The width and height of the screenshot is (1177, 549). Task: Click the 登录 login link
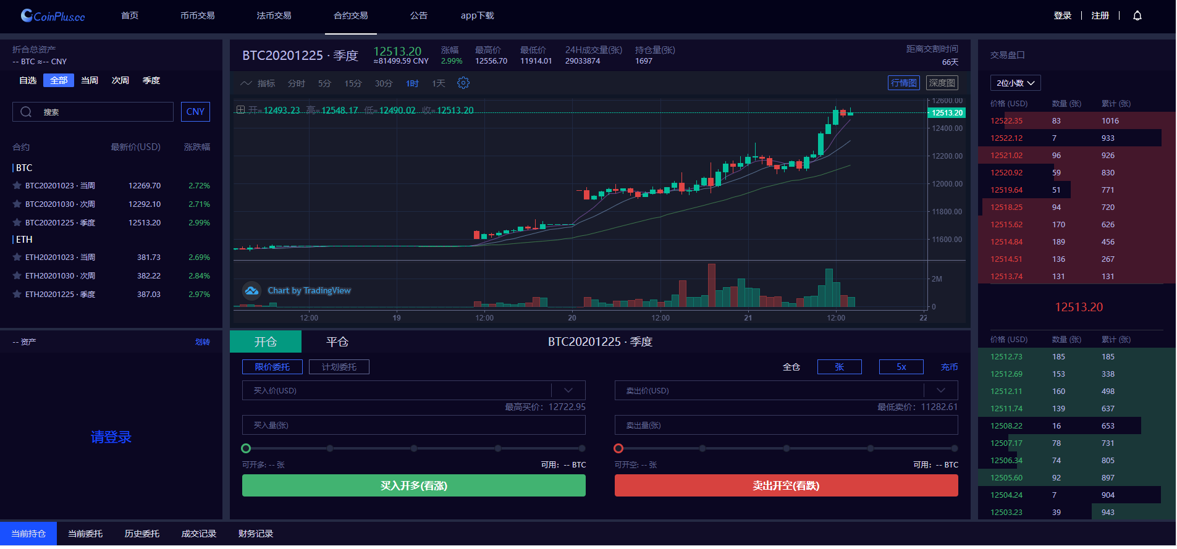(1063, 15)
